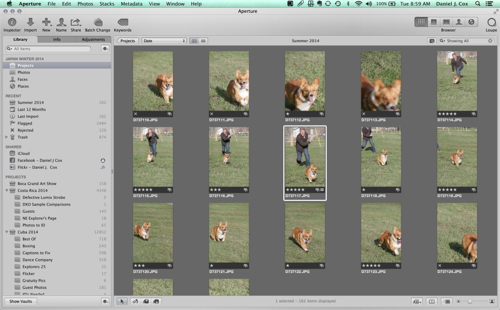This screenshot has width=500, height=310.
Task: Open the Date sort dropdown
Action: (164, 41)
